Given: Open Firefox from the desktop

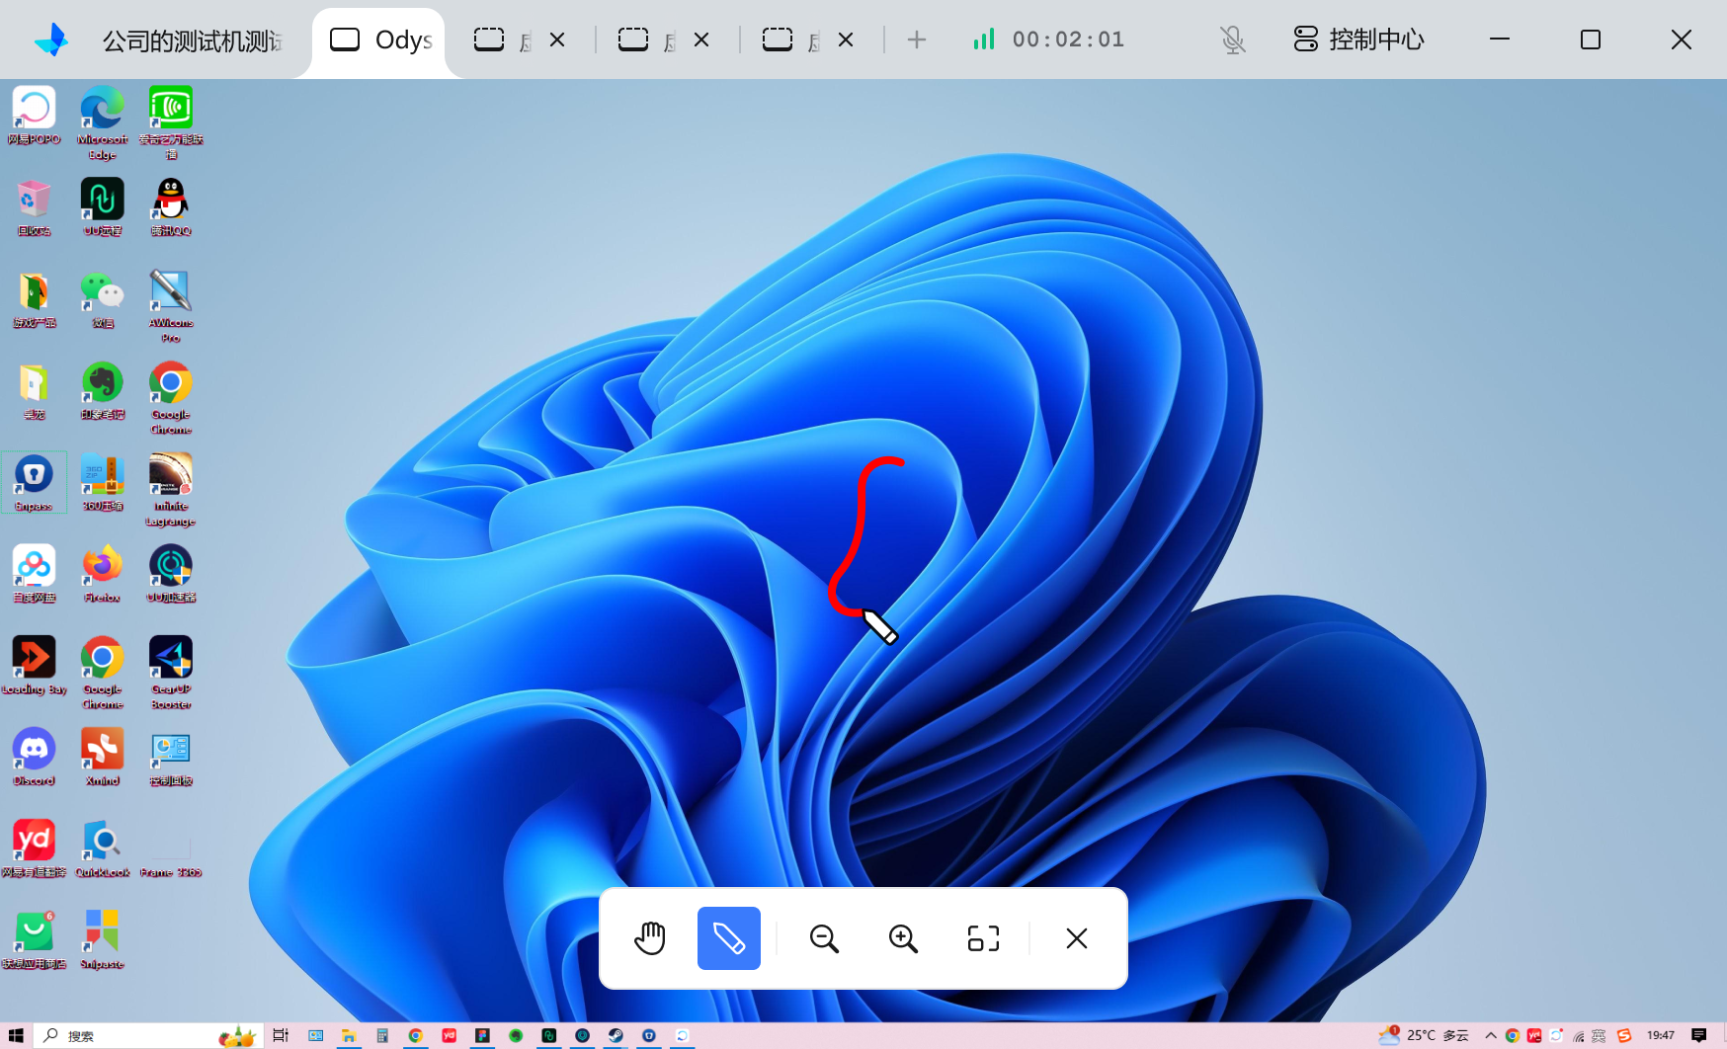Looking at the screenshot, I should pos(103,575).
